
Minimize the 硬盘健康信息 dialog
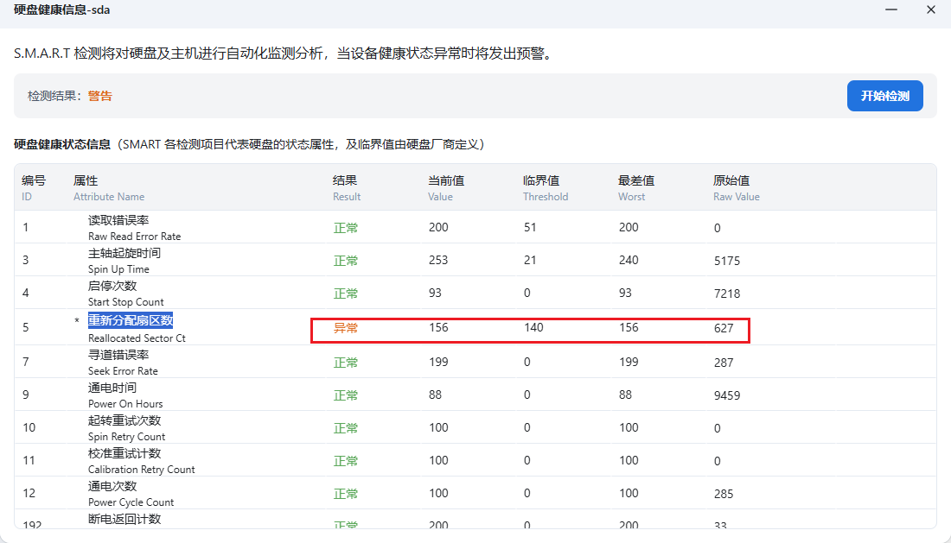890,10
